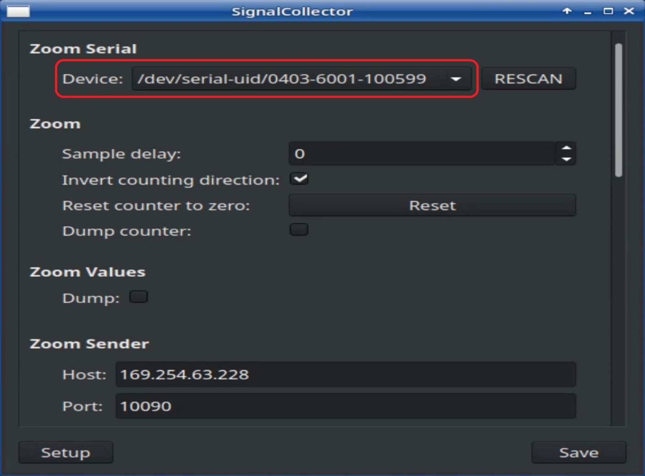Screen dimensions: 645x476
Task: Select the serial device combo box arrow
Action: (455, 79)
